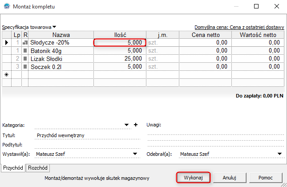
Task: Expand the Kategoria dropdown list
Action: (126, 125)
